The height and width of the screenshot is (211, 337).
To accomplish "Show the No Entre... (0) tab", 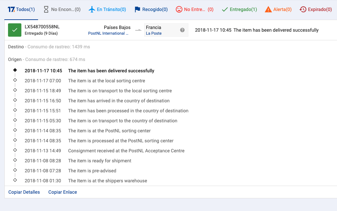I will click(x=194, y=9).
